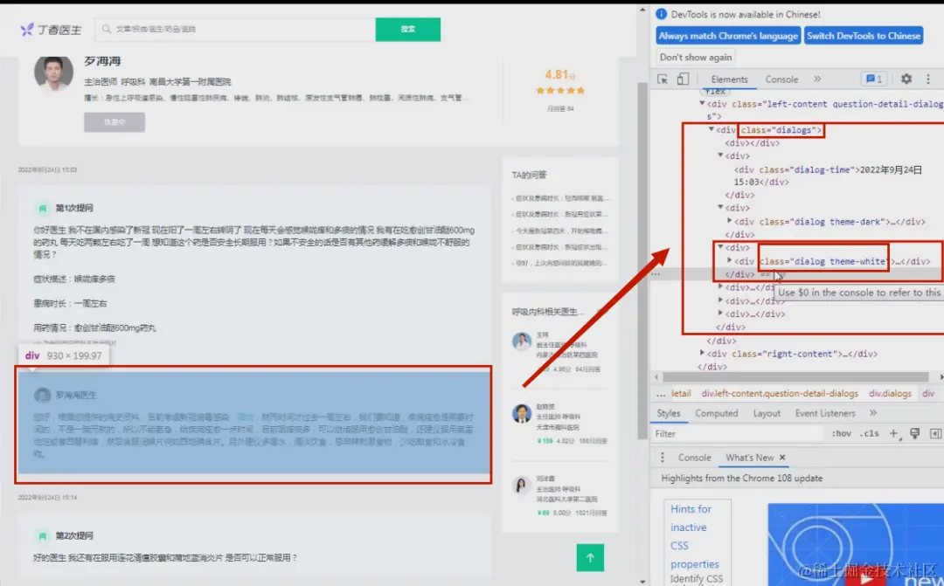Click the DOM tree horizontal scrollbar

(795, 377)
